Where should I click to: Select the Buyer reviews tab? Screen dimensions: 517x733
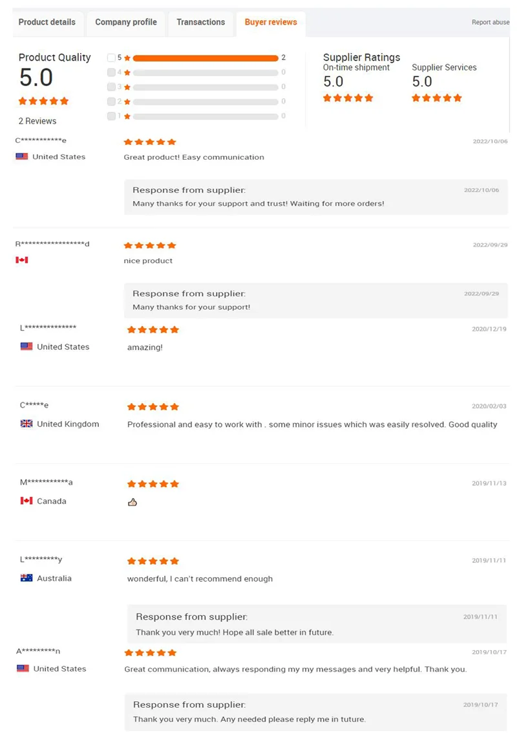tap(271, 22)
